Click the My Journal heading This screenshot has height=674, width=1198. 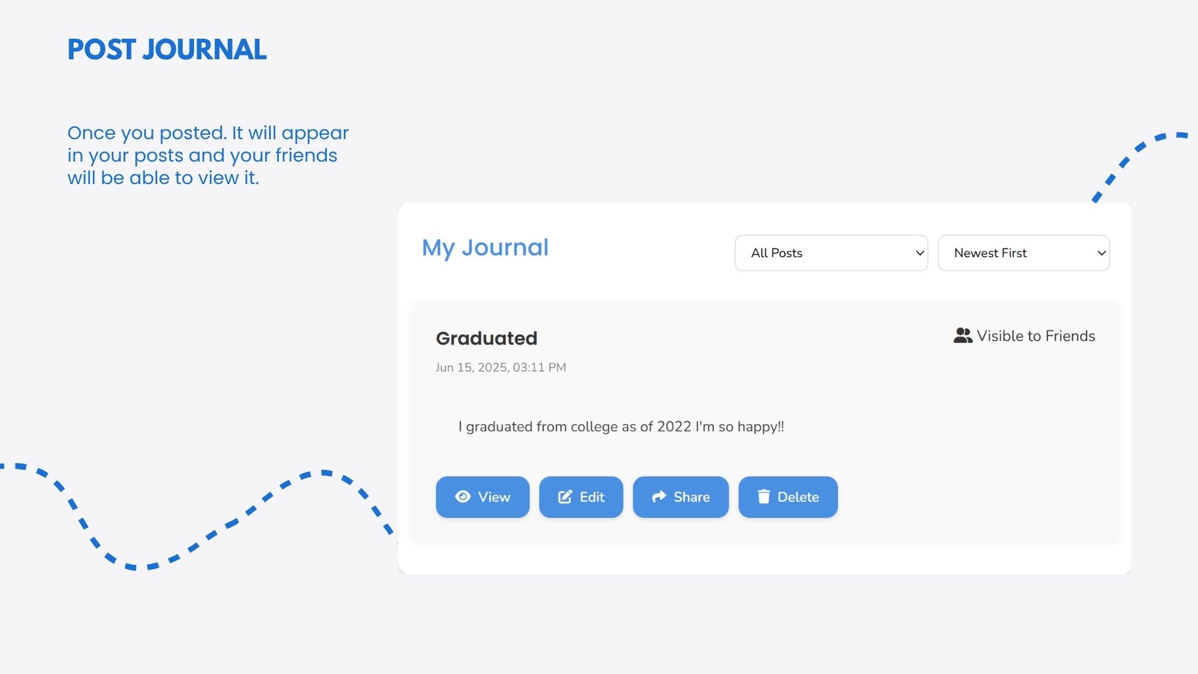click(485, 248)
